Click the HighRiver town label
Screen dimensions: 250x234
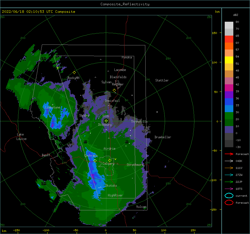coord(115,195)
